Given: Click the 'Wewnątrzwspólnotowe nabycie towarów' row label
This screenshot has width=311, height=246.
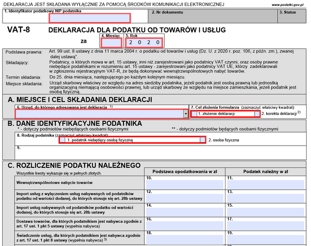Looking at the screenshot, I should (x=54, y=182).
